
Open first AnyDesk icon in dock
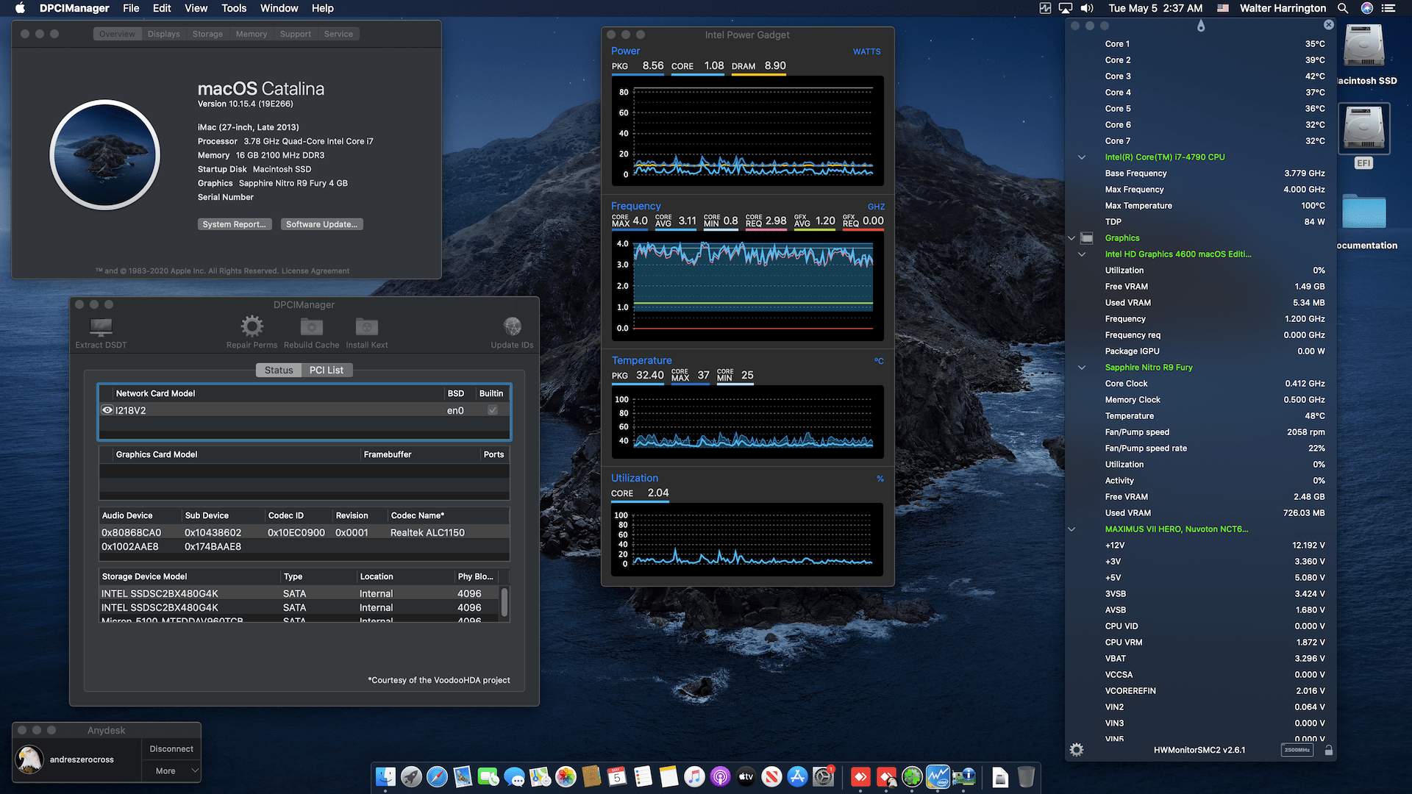click(x=860, y=776)
